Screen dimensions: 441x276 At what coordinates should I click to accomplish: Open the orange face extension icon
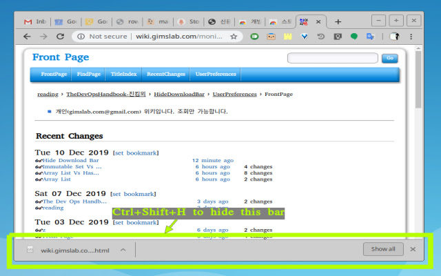click(271, 37)
